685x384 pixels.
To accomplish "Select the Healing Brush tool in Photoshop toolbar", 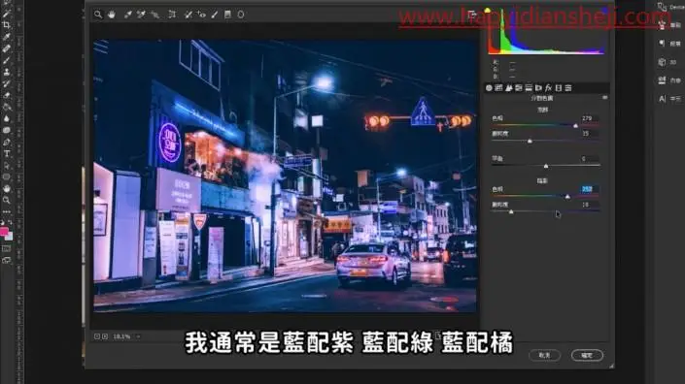I will click(x=7, y=48).
